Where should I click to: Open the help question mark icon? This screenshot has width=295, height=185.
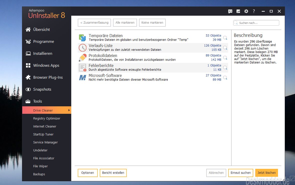point(254,11)
